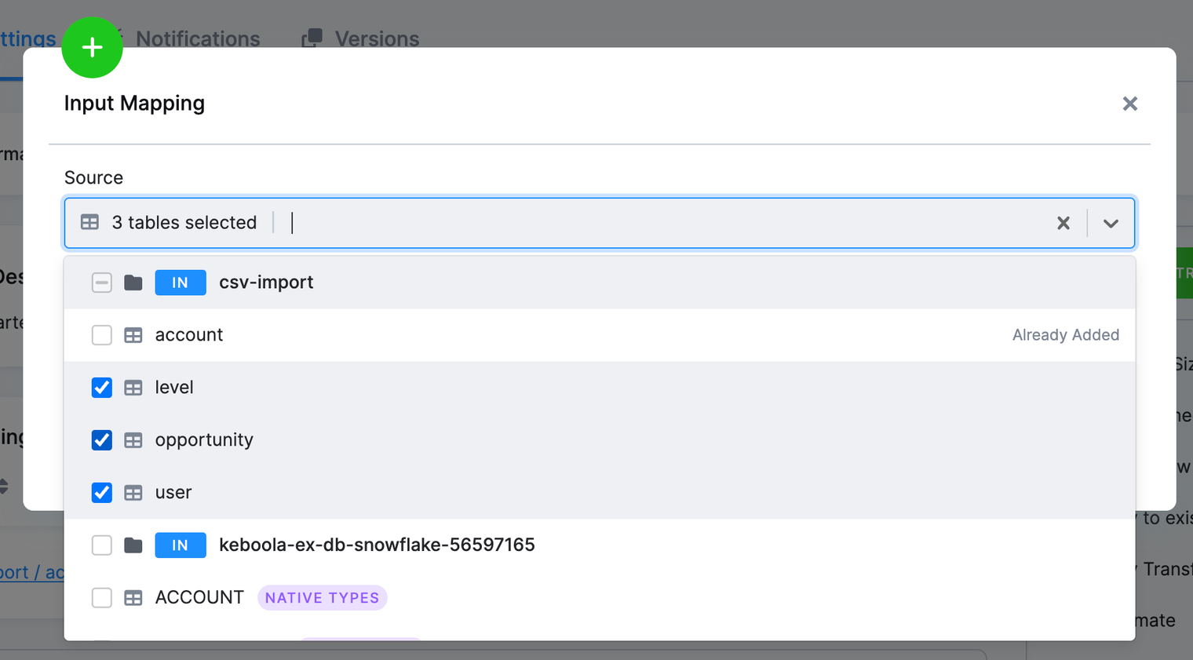
Task: Click the IN badge of snowflake bucket
Action: tap(181, 545)
